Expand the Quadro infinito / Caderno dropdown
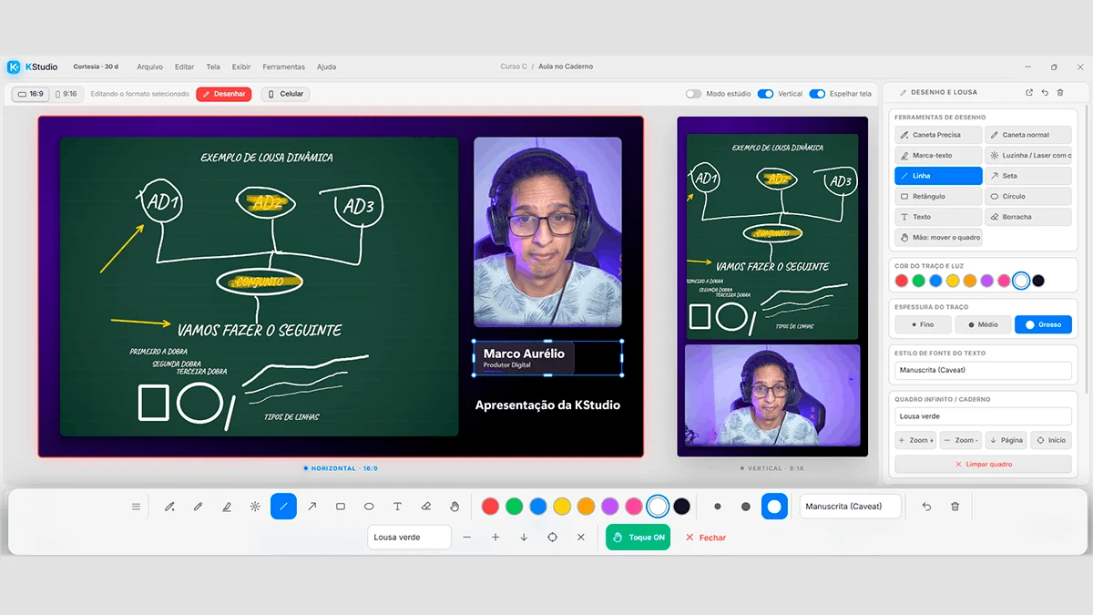 [x=983, y=416]
